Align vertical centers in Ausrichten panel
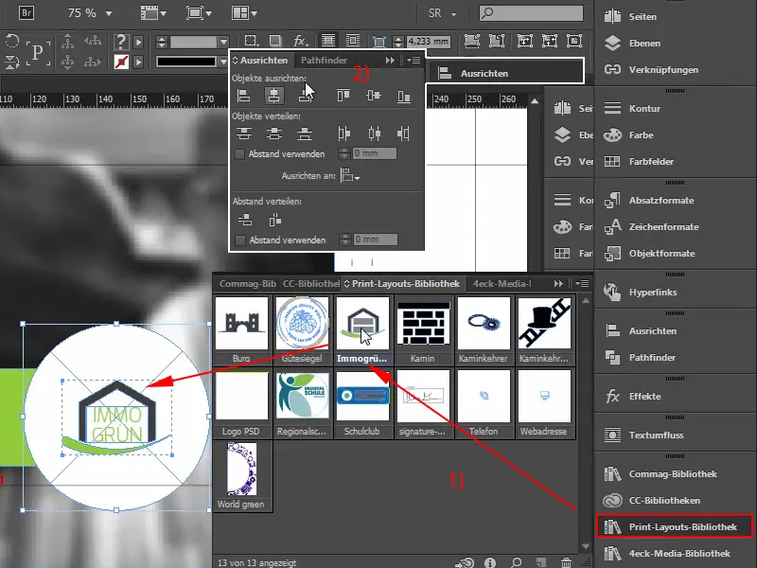 pyautogui.click(x=374, y=96)
